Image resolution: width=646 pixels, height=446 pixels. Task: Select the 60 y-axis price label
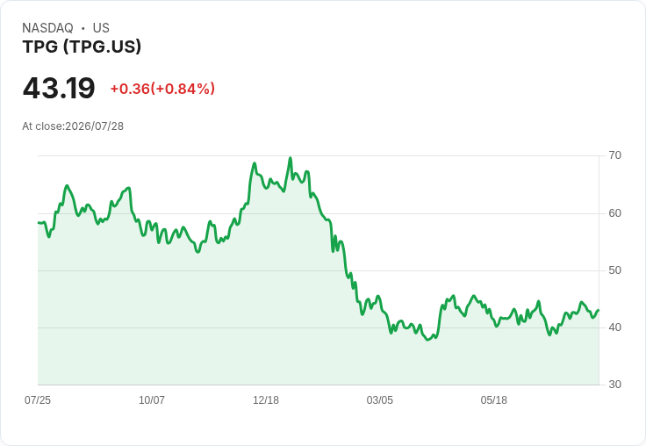(614, 213)
